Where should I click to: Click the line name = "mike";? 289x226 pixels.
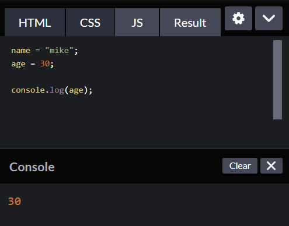pyautogui.click(x=44, y=51)
